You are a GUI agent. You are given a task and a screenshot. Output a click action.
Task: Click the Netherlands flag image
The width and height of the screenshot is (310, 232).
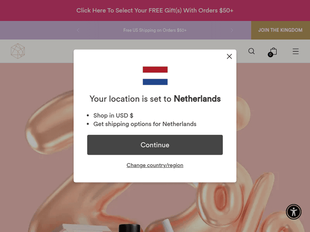pos(155,75)
